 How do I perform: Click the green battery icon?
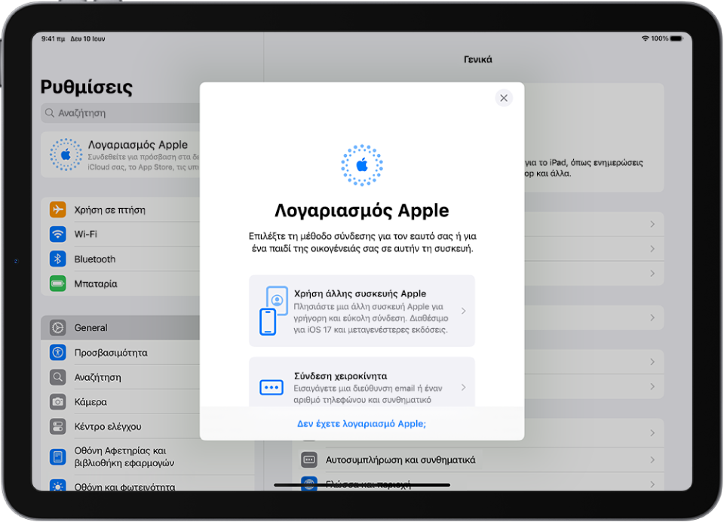[58, 283]
